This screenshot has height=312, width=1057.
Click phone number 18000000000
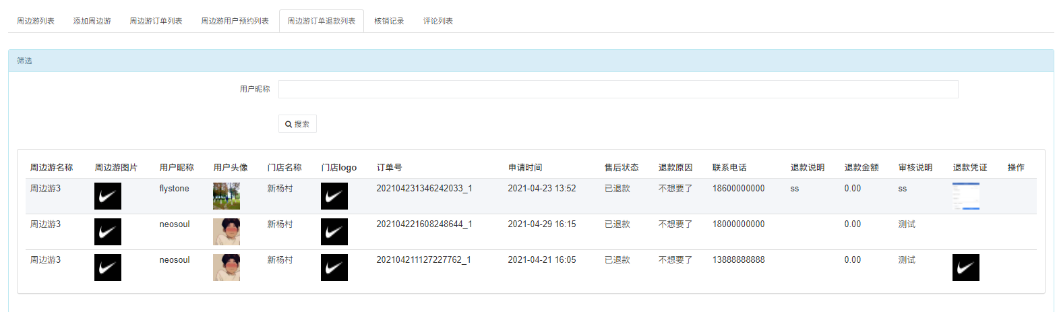739,224
